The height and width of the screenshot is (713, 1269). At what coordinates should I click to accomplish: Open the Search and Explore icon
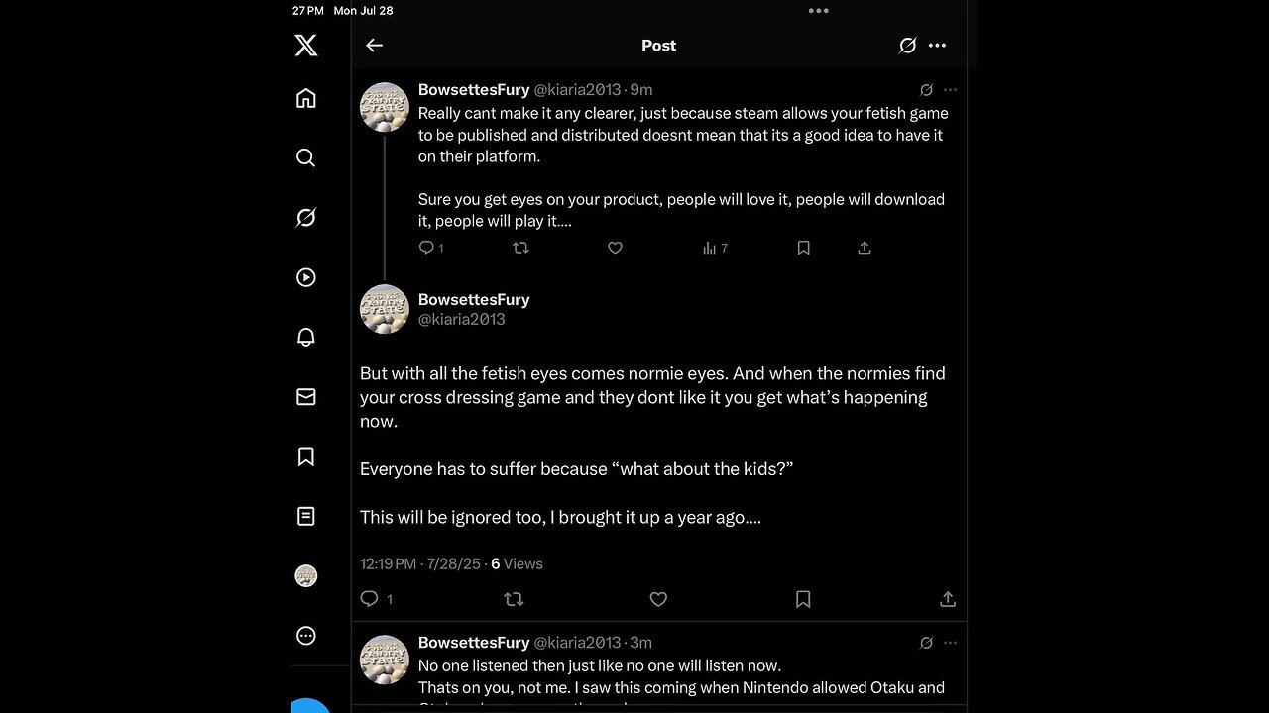(306, 157)
